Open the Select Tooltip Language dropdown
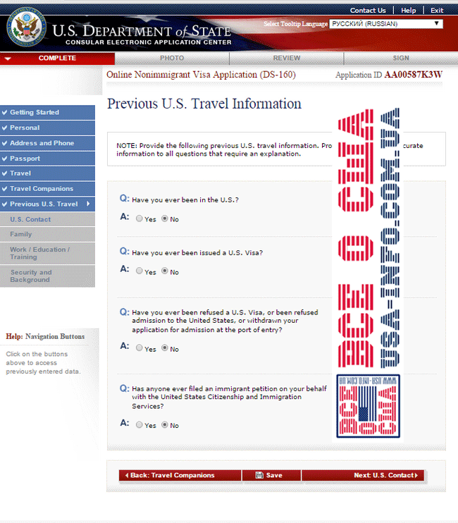The width and height of the screenshot is (458, 523). click(x=386, y=24)
